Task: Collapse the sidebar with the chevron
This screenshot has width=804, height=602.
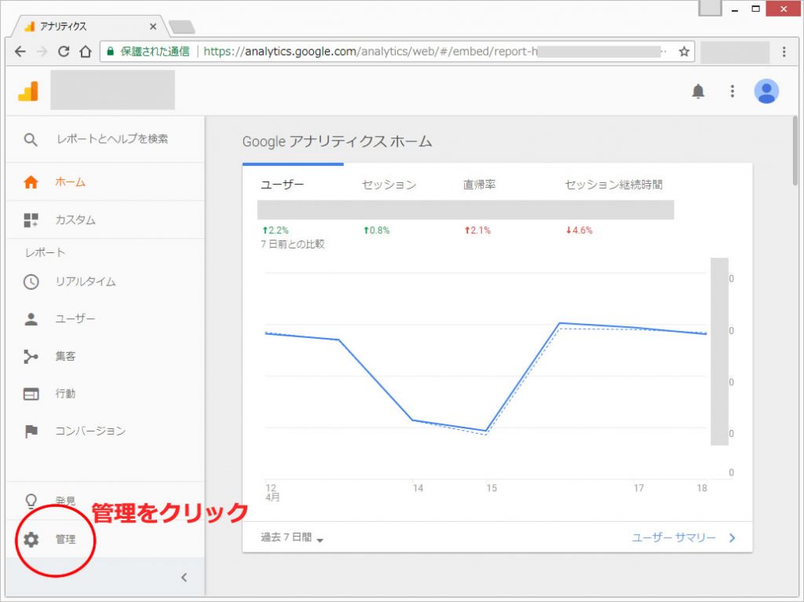Action: pyautogui.click(x=184, y=578)
